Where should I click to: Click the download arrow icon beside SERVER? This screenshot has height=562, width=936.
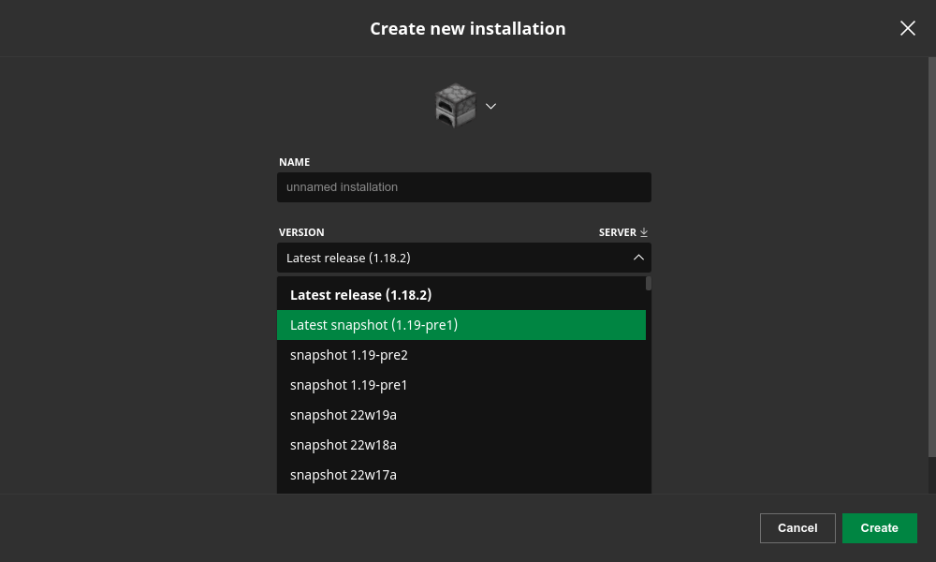point(644,232)
